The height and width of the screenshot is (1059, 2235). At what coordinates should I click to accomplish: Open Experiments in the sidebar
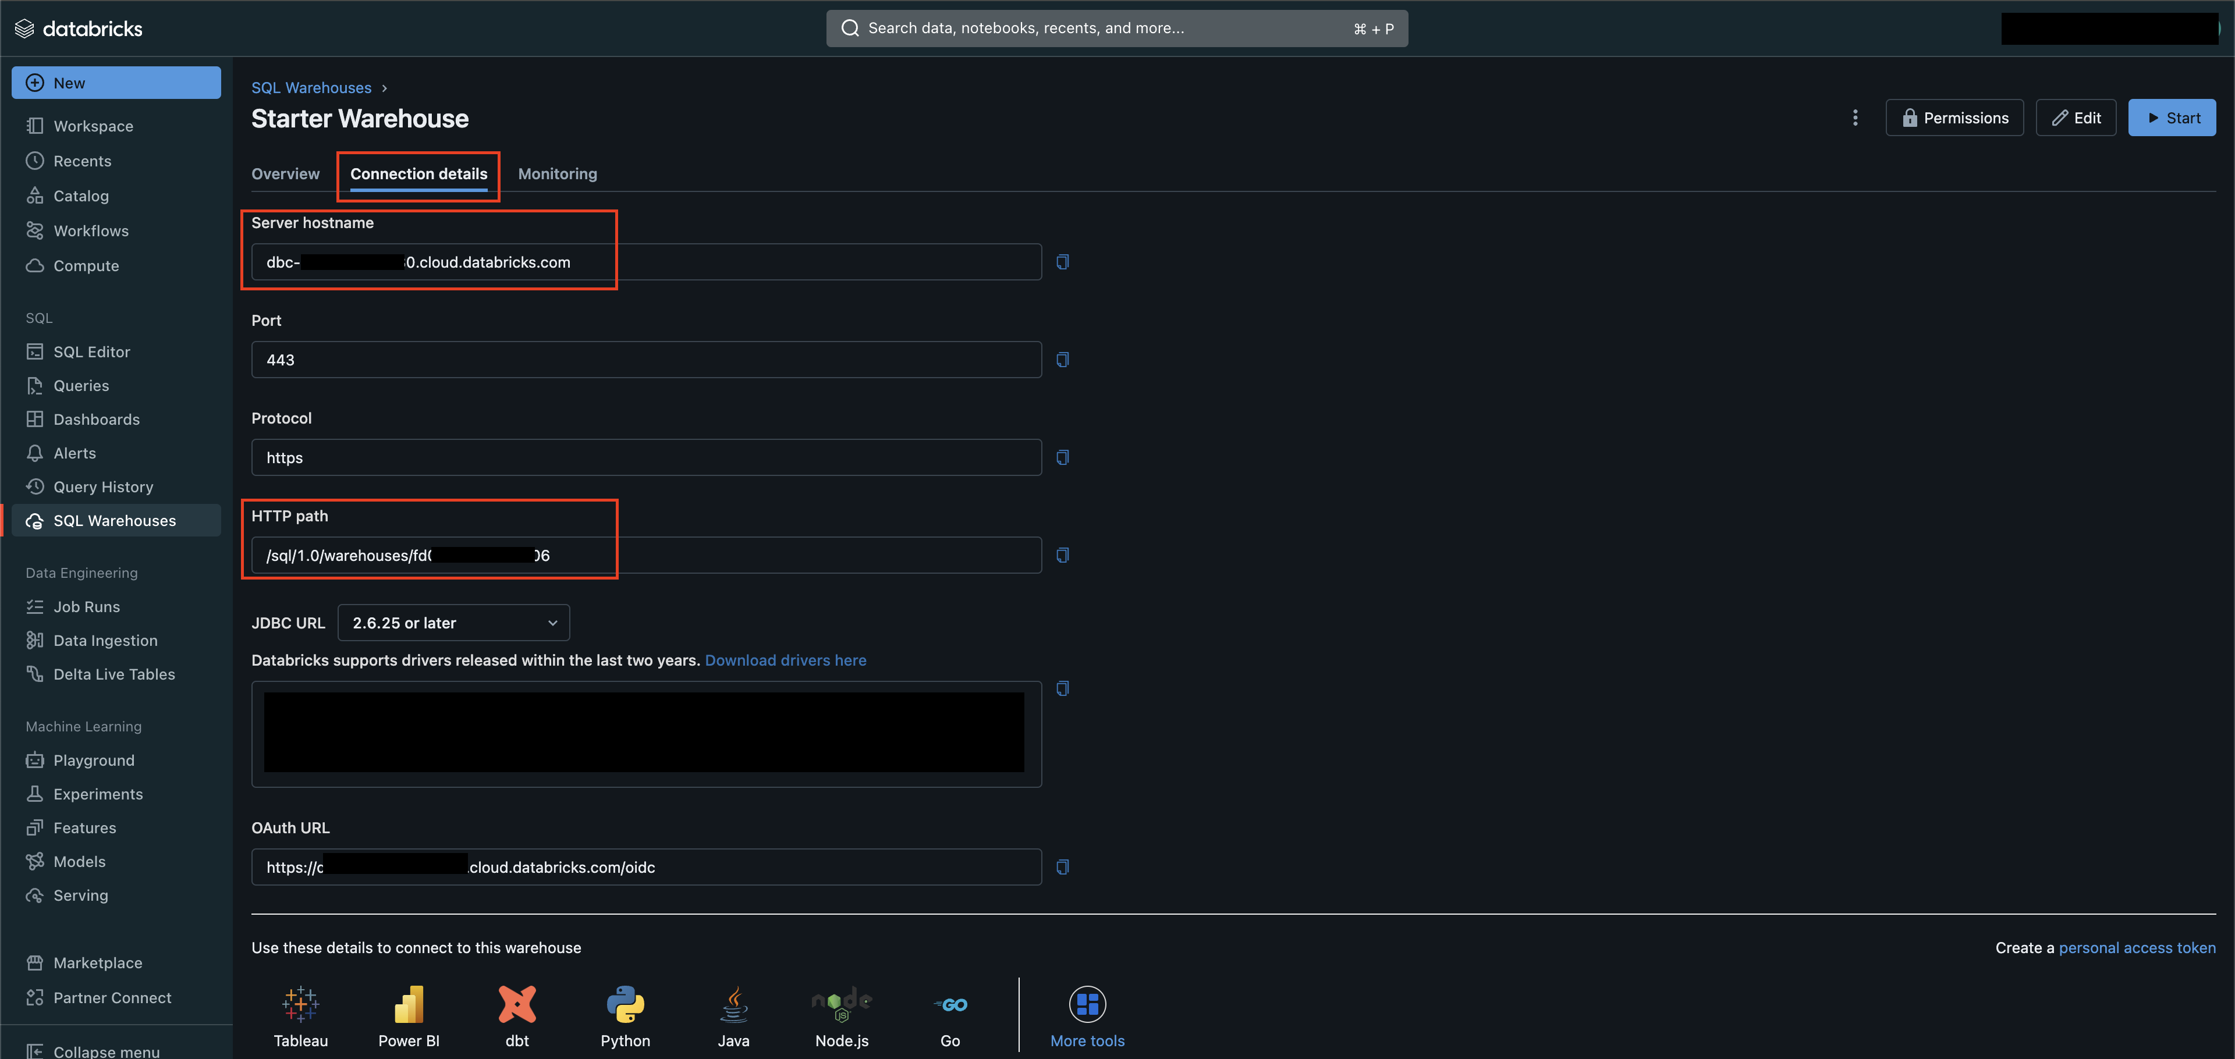(x=116, y=794)
